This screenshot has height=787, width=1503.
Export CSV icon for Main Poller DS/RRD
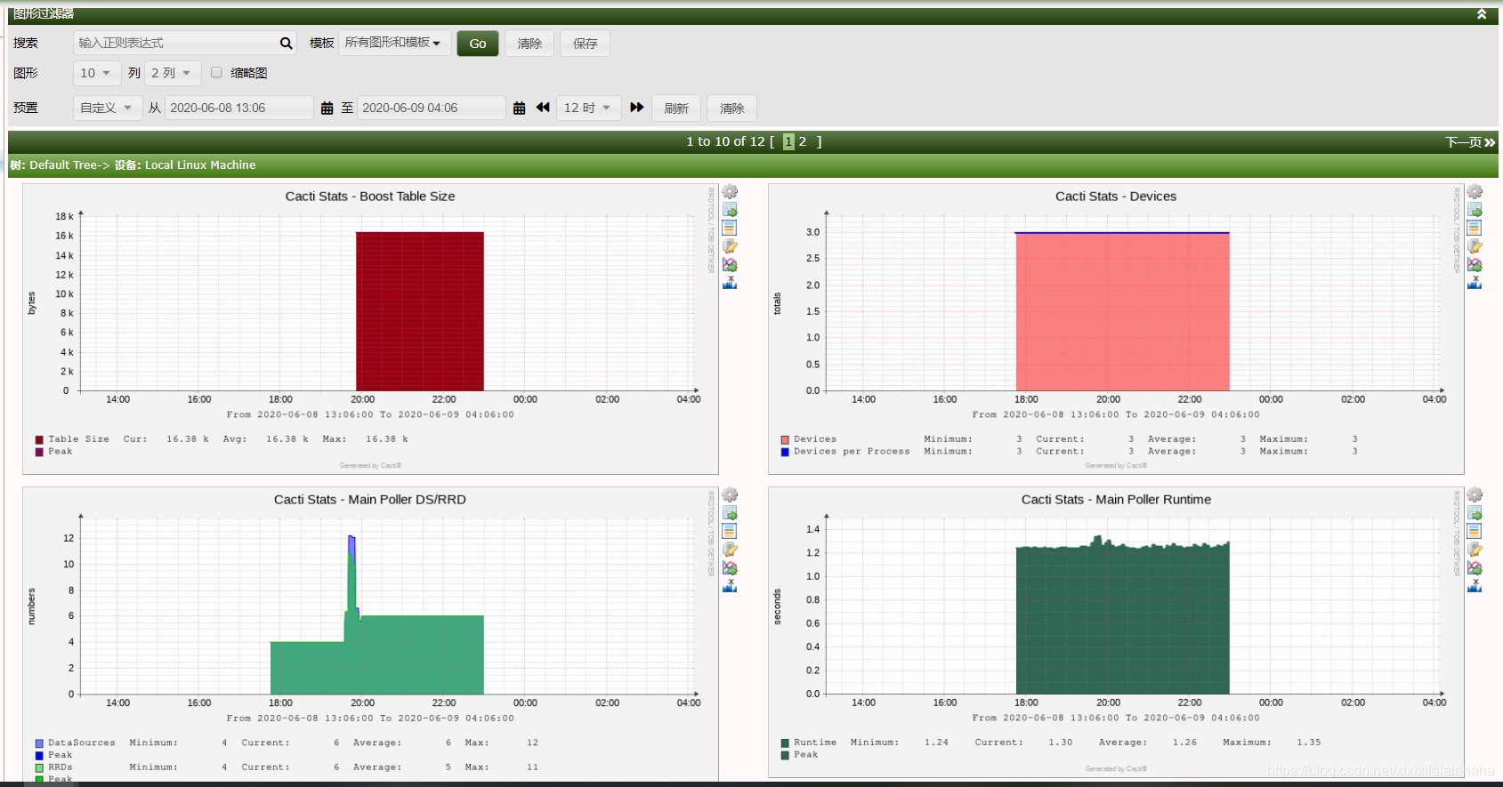(x=730, y=513)
